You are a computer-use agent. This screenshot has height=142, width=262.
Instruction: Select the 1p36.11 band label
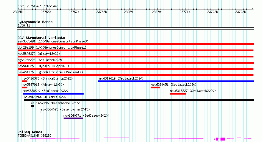[24, 25]
